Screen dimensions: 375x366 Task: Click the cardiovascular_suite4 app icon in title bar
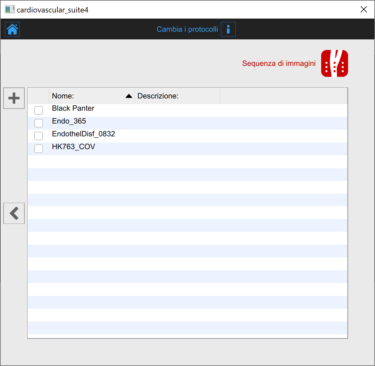10,10
